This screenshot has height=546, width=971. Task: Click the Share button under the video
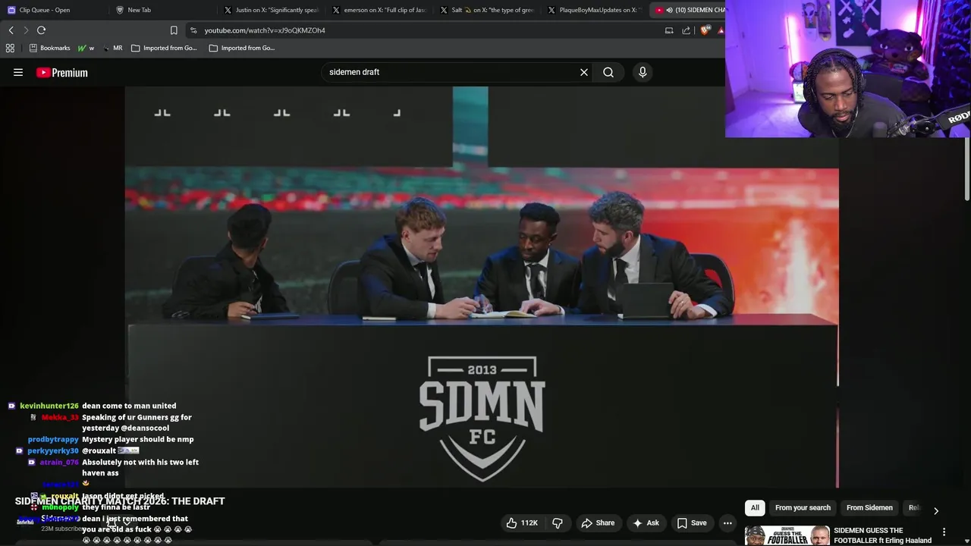598,522
